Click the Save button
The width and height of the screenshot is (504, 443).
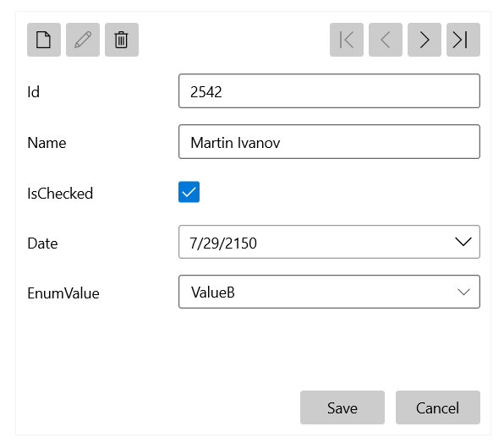tap(342, 407)
